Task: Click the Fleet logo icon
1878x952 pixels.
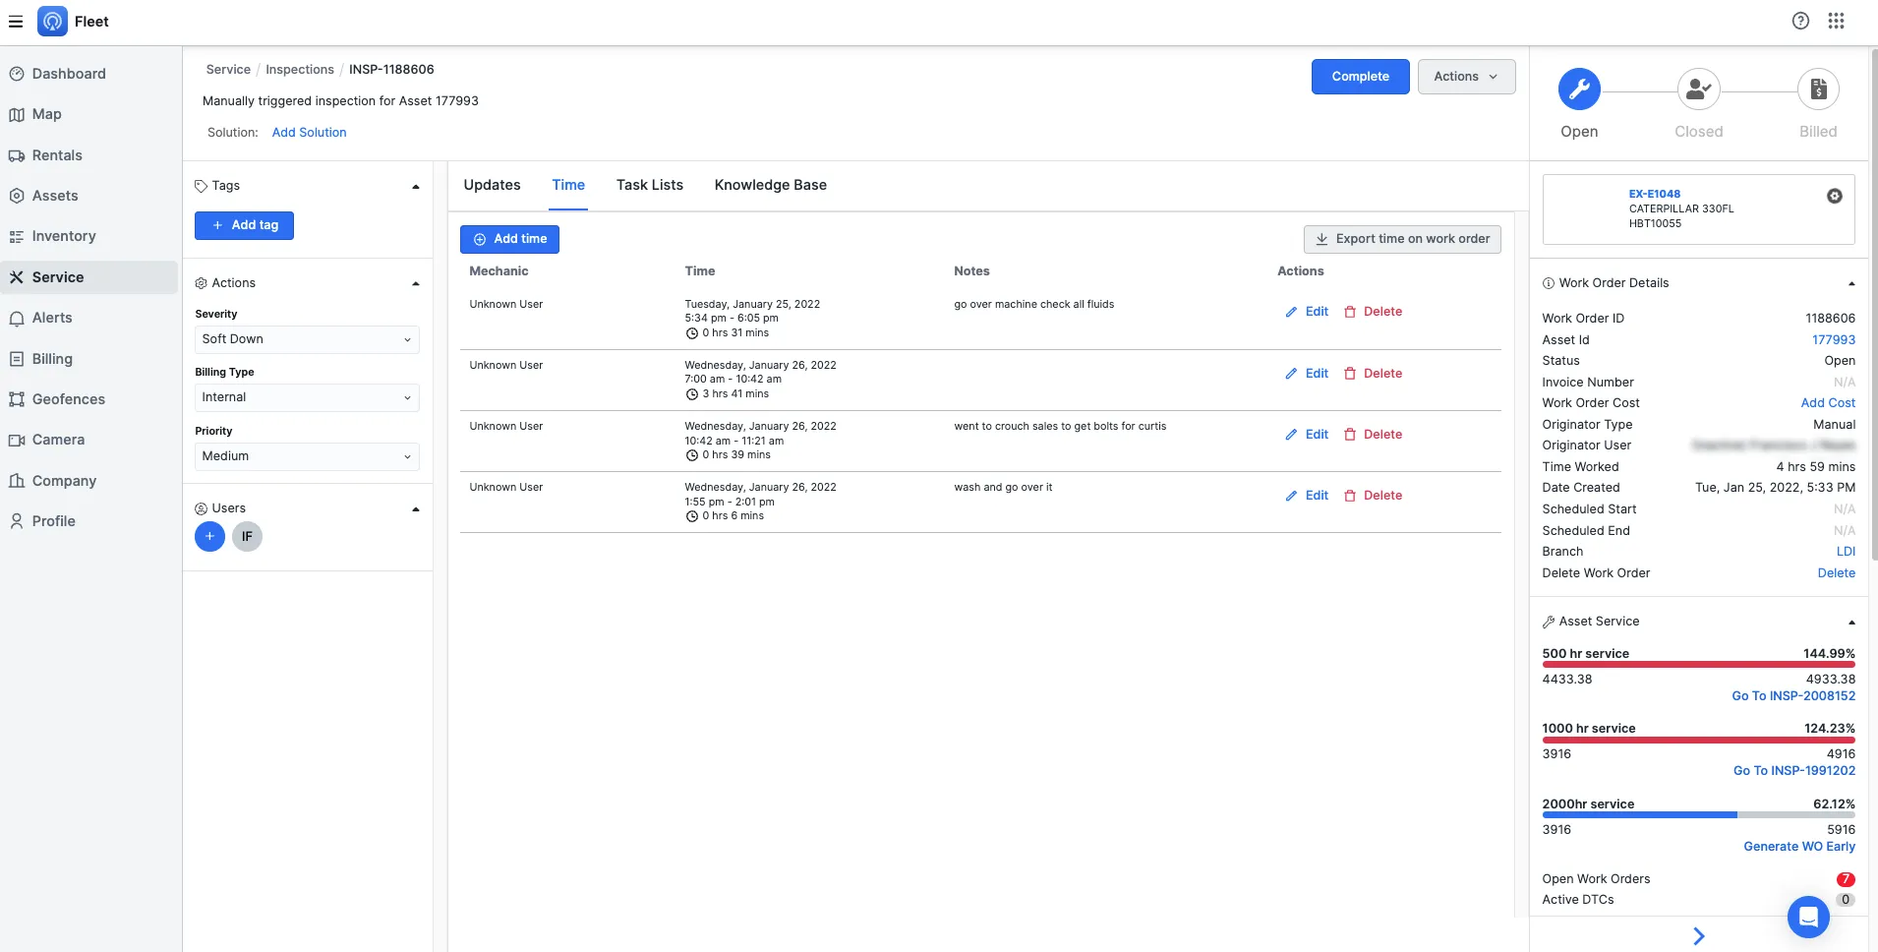Action: coord(52,21)
